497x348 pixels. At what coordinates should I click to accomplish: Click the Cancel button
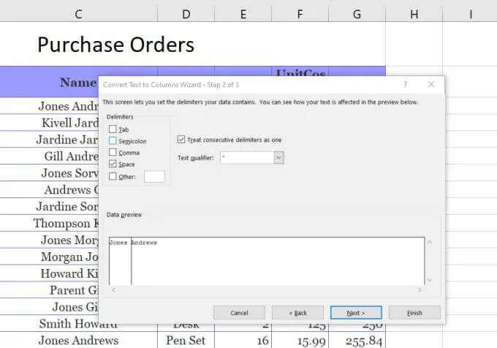(239, 313)
